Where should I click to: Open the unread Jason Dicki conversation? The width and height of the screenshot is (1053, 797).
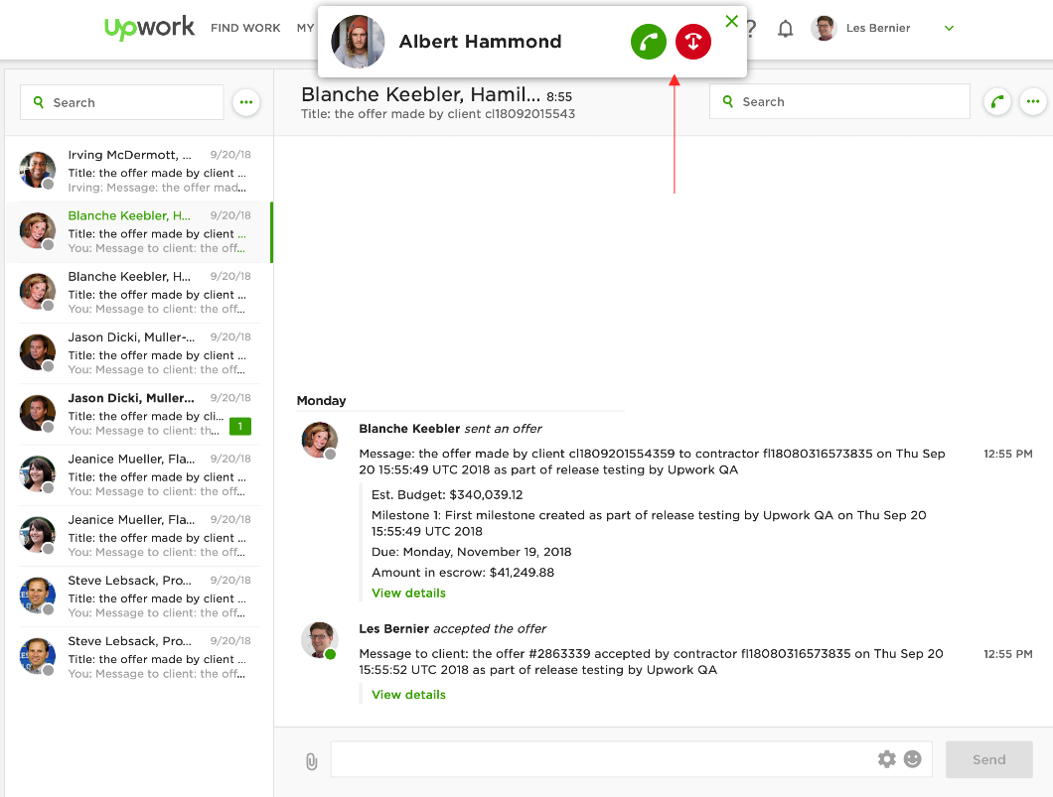point(139,414)
